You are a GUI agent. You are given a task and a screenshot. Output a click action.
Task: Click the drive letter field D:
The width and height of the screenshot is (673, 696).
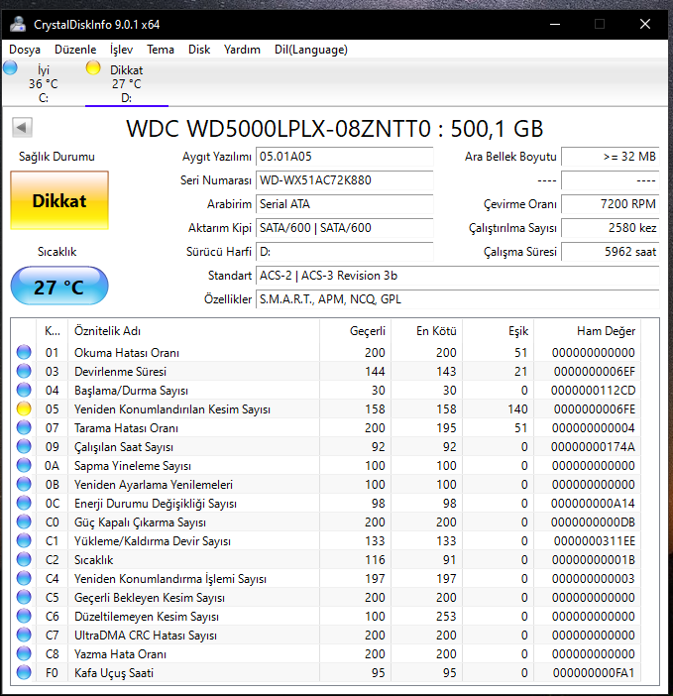click(x=344, y=252)
